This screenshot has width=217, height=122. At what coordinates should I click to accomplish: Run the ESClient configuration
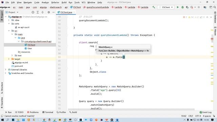click(178, 7)
